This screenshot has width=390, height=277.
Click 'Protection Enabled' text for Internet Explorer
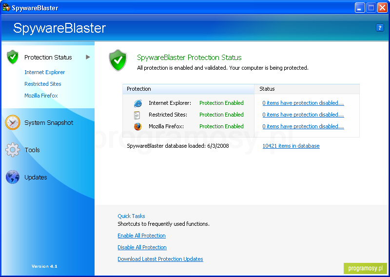[x=221, y=103]
